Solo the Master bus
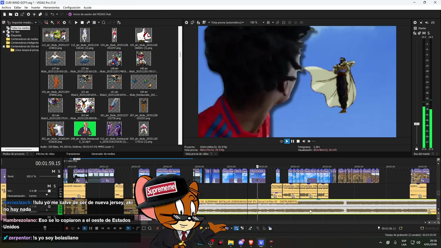 point(429,33)
